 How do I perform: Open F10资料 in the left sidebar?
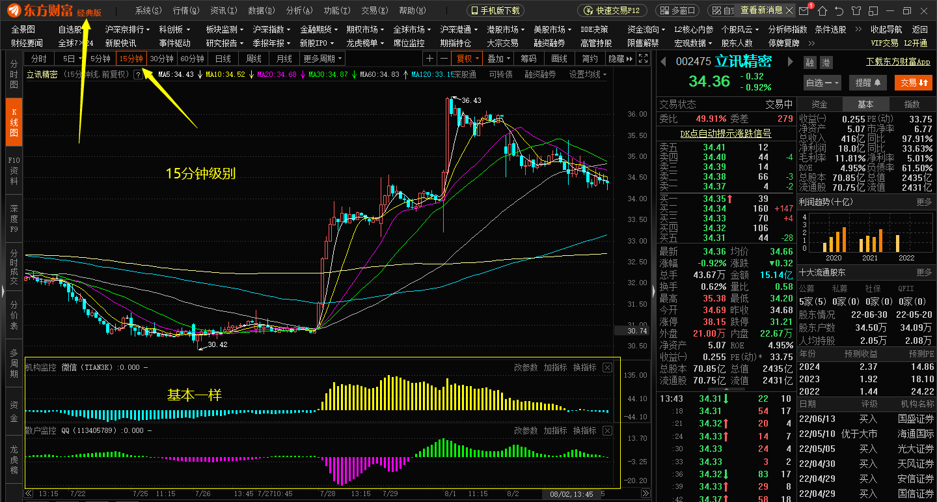coord(14,170)
